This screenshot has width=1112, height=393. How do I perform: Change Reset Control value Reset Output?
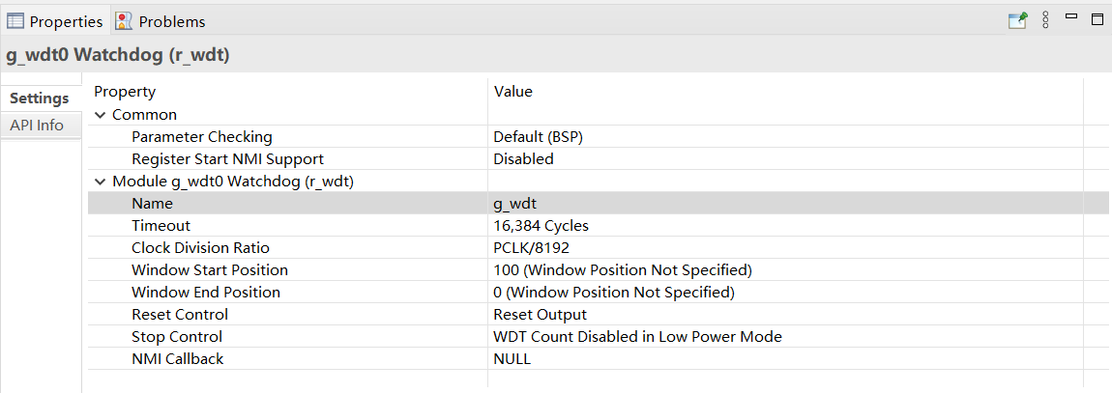point(540,315)
